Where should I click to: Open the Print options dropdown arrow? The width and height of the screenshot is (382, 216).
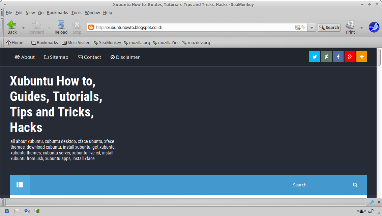[x=361, y=28]
